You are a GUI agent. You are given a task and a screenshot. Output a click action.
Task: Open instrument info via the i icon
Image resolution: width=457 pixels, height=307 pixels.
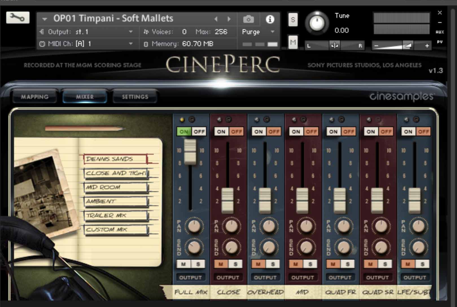(270, 19)
